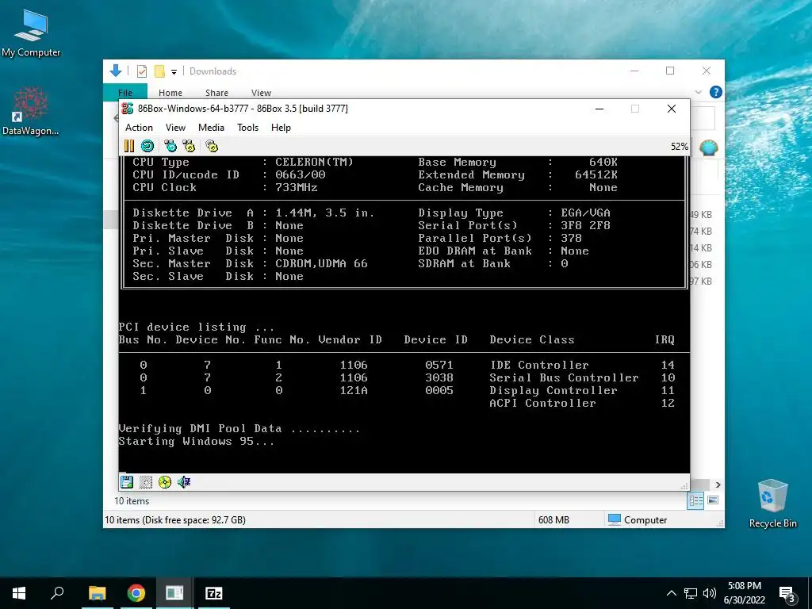
Task: Hard reset the emulated machine
Action: click(x=147, y=146)
